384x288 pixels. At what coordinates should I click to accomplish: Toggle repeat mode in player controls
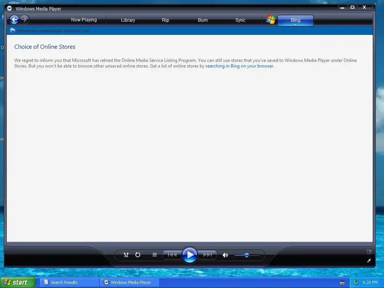pos(138,255)
